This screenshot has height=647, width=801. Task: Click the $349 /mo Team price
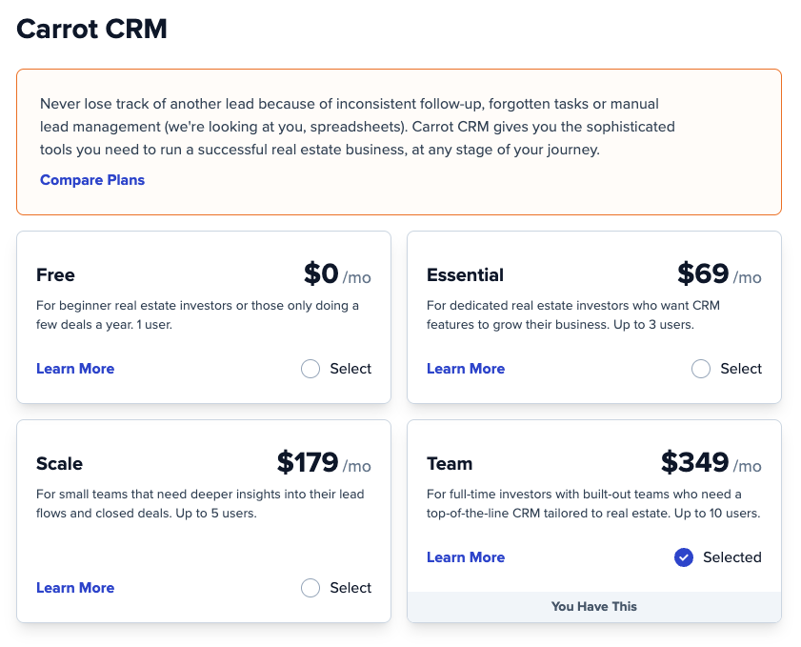pyautogui.click(x=711, y=462)
